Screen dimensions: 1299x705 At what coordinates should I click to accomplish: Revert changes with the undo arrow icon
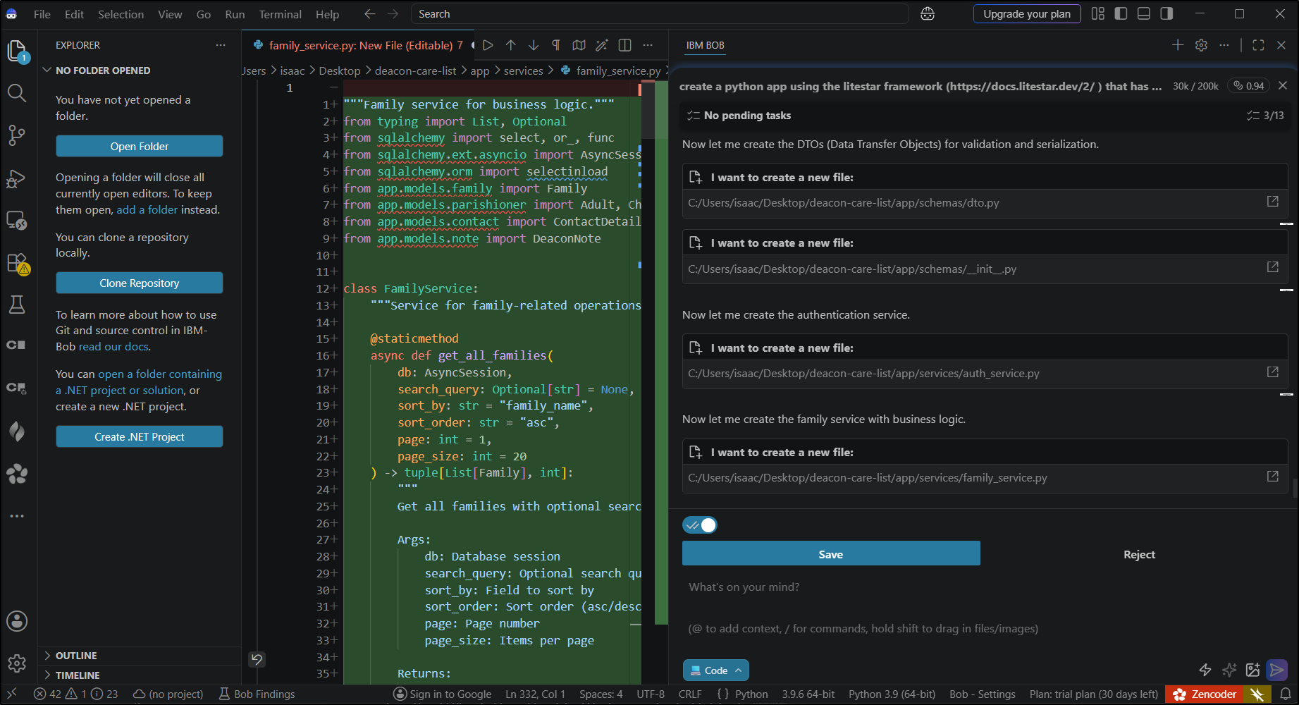pos(257,659)
